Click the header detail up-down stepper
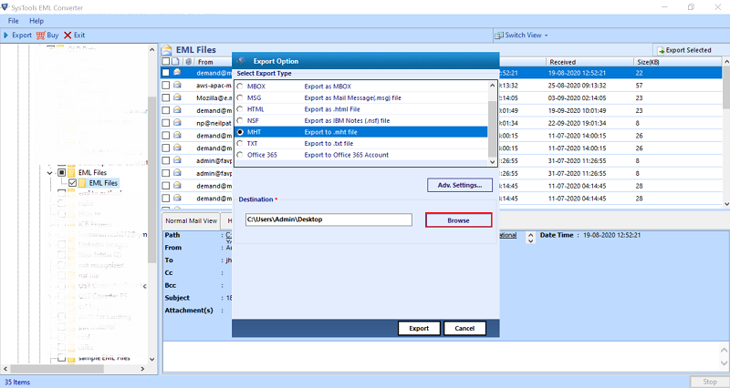This screenshot has width=730, height=388. pos(530,238)
